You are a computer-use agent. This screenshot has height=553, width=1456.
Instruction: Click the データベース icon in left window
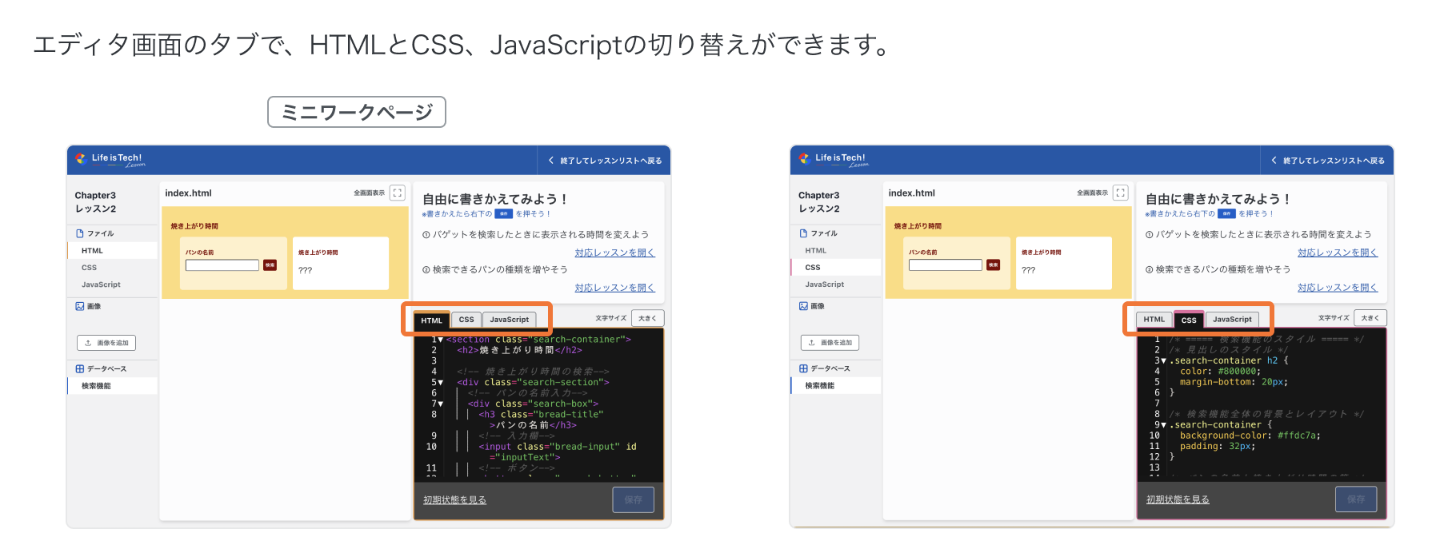click(80, 368)
